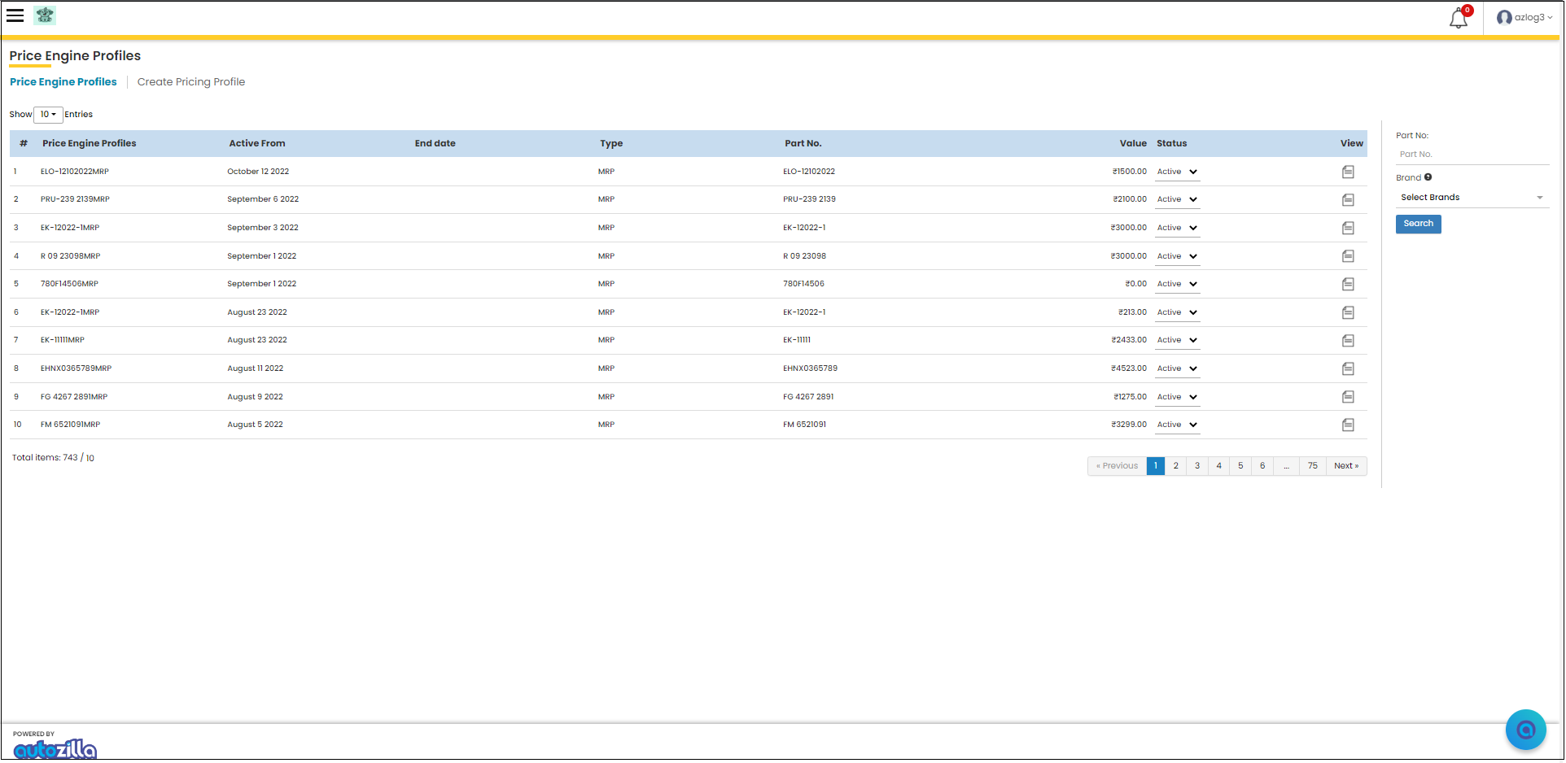Open status dropdown for FG 4267 2891MRP

pyautogui.click(x=1177, y=398)
